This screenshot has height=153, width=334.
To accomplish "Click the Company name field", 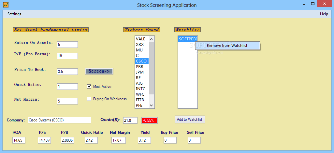I will (x=59, y=120).
